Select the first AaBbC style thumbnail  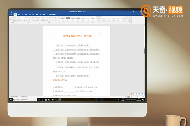63,19
